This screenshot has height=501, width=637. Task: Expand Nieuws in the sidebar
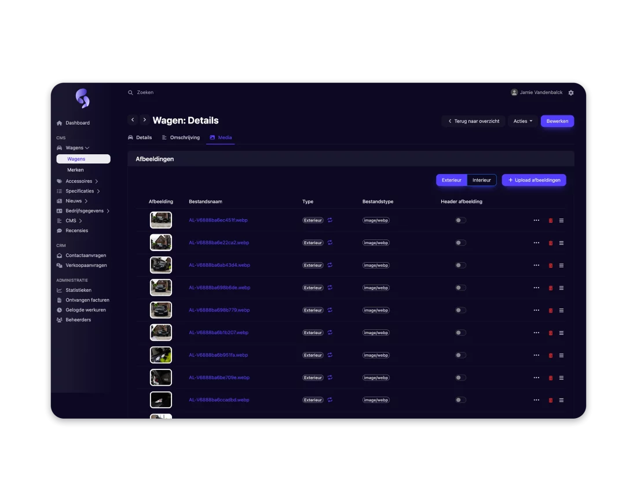point(72,201)
